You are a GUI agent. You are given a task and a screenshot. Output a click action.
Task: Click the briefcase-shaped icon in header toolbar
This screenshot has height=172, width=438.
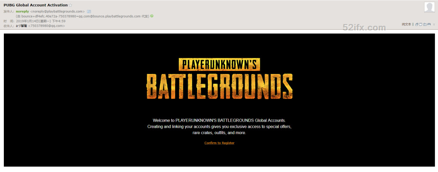[x=425, y=24]
